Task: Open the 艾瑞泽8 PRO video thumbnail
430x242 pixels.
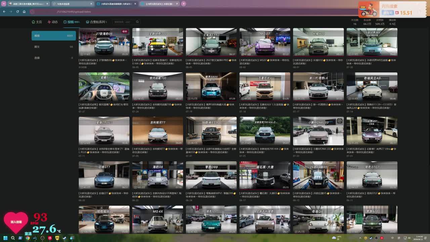Action: coord(211,42)
